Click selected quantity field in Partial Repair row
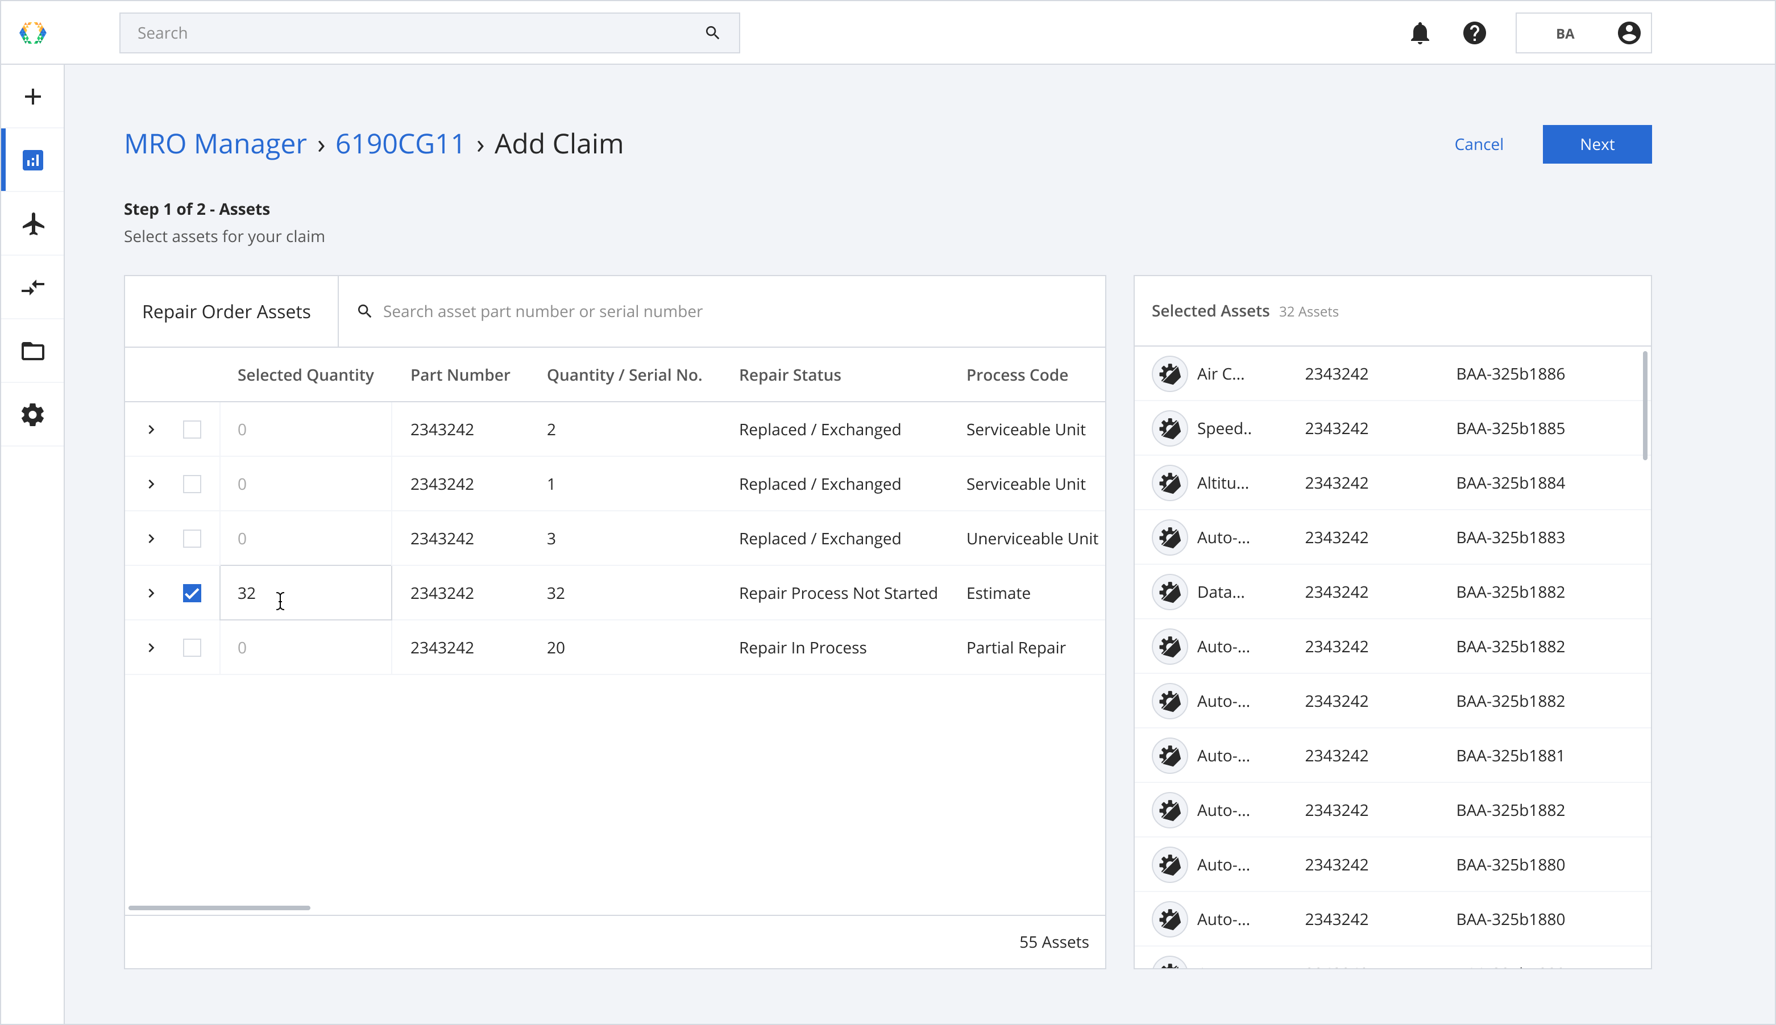1776x1025 pixels. point(306,648)
